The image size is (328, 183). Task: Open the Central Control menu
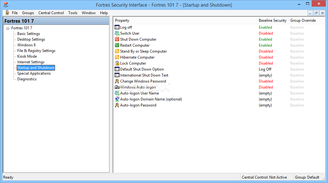(51, 13)
